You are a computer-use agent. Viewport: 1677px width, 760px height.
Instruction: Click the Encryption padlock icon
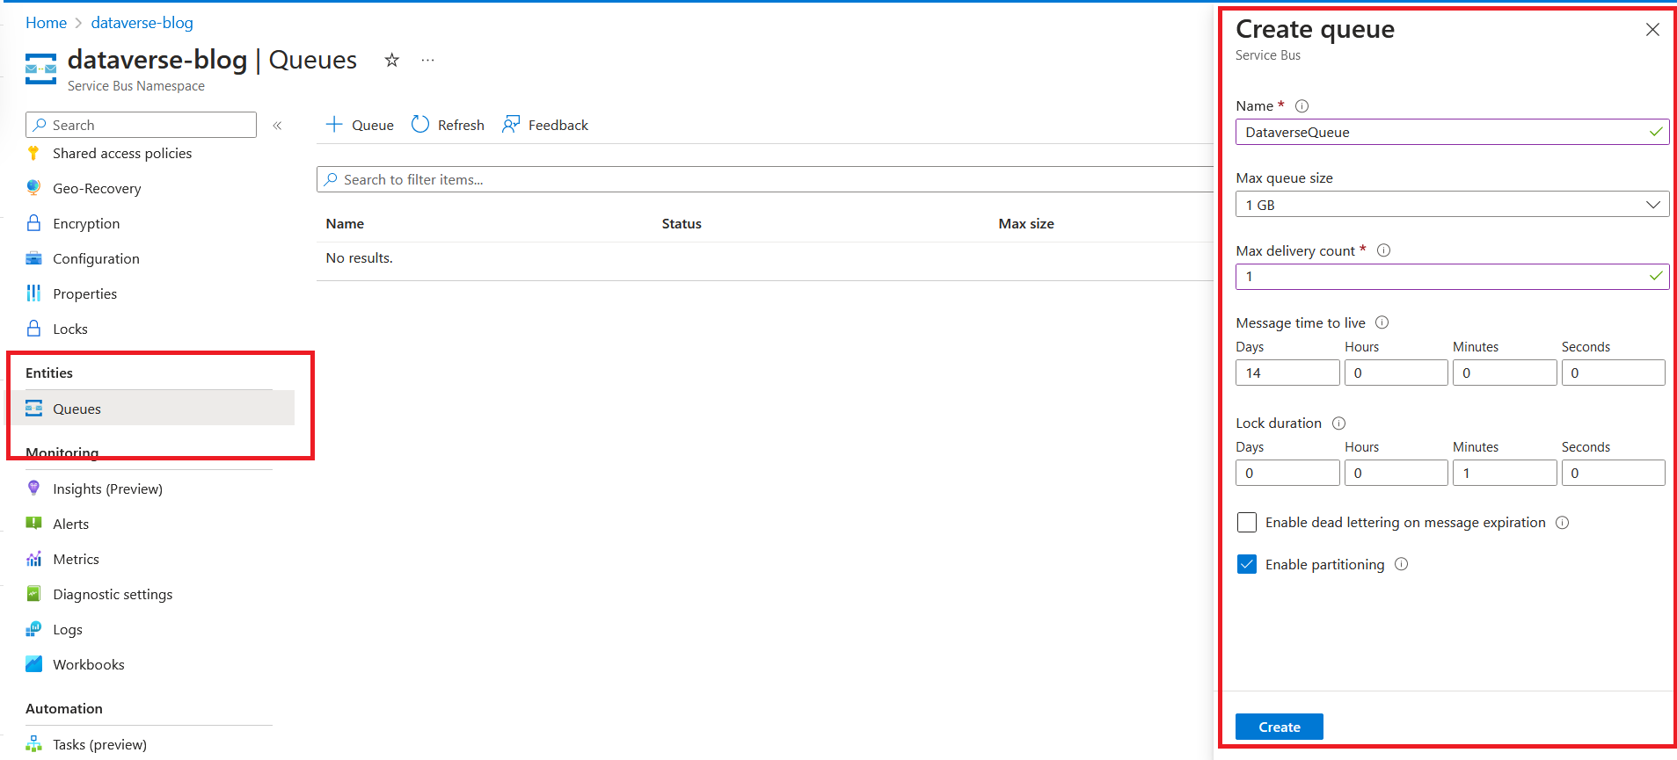pyautogui.click(x=33, y=223)
